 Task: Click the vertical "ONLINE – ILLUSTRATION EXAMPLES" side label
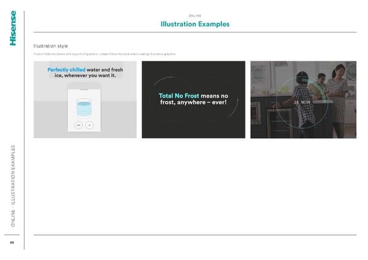[13, 185]
